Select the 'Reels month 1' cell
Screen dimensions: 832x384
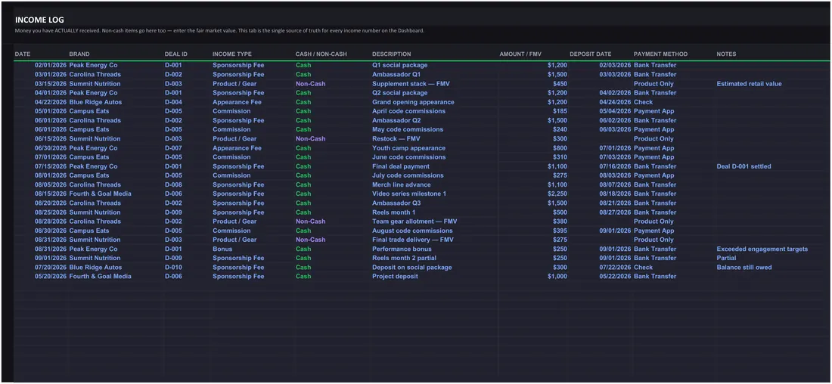394,212
